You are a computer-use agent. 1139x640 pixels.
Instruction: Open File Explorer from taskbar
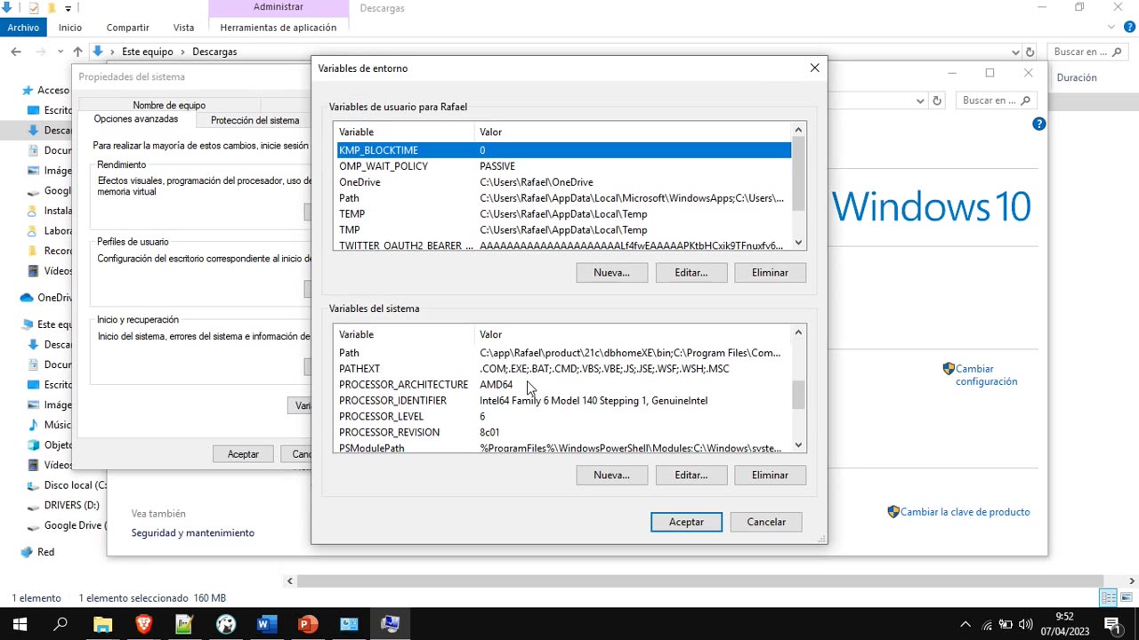[102, 624]
